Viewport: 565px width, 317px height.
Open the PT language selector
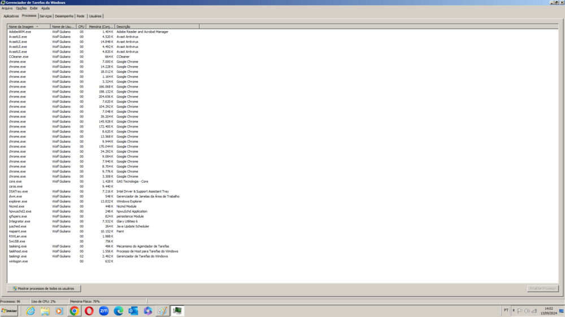(x=506, y=310)
